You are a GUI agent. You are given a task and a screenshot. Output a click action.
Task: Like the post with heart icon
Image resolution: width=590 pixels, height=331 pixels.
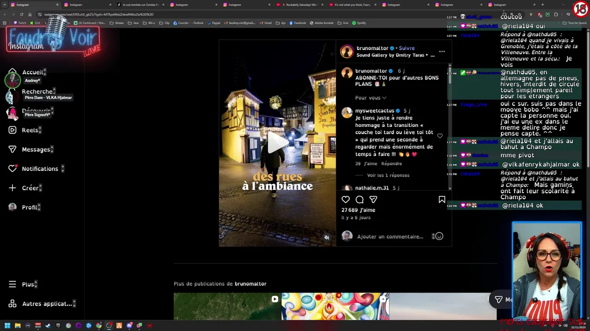pos(346,200)
